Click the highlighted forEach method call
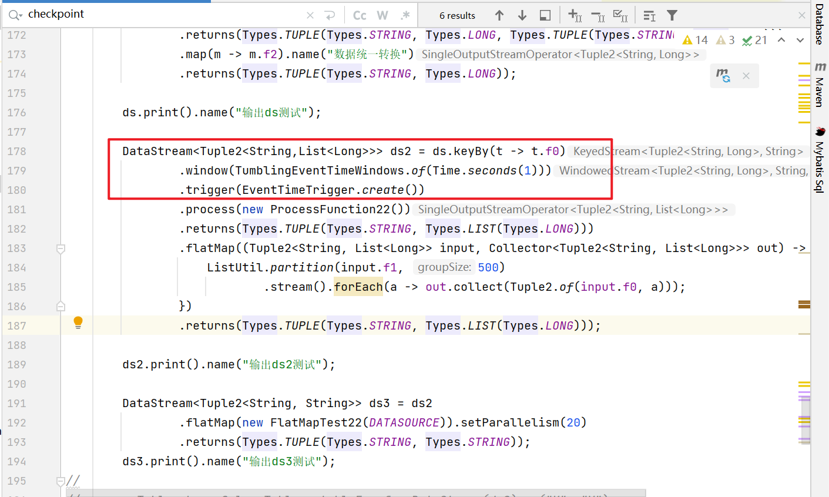This screenshot has width=829, height=497. [x=358, y=287]
